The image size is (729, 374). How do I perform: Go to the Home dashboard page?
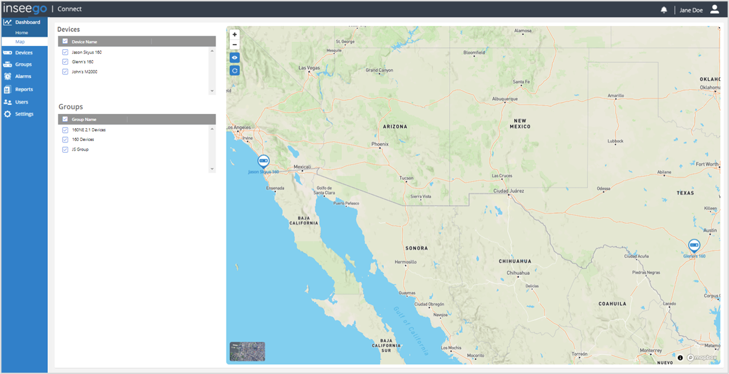point(21,32)
